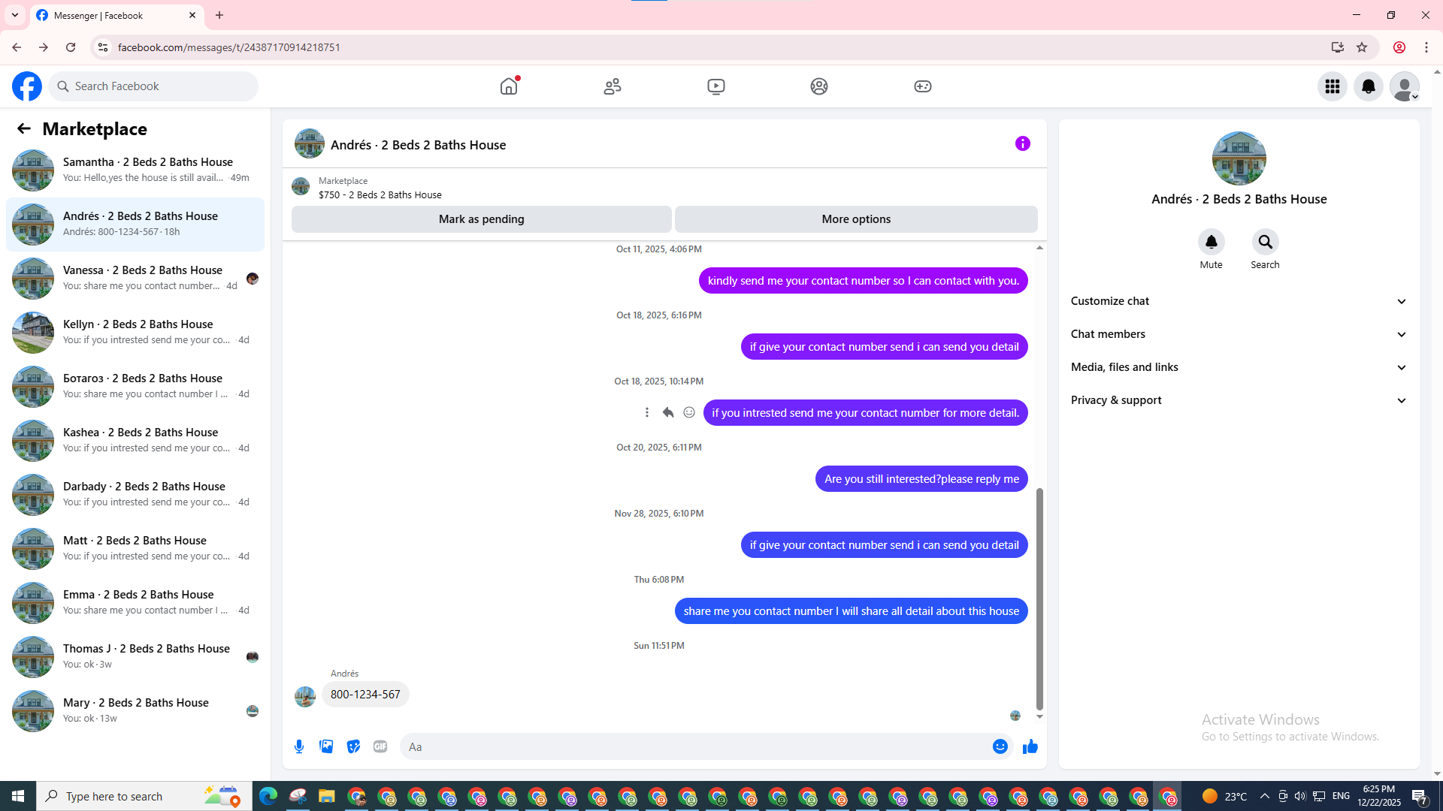
Task: Go to the Facebook Home tab
Action: [509, 86]
